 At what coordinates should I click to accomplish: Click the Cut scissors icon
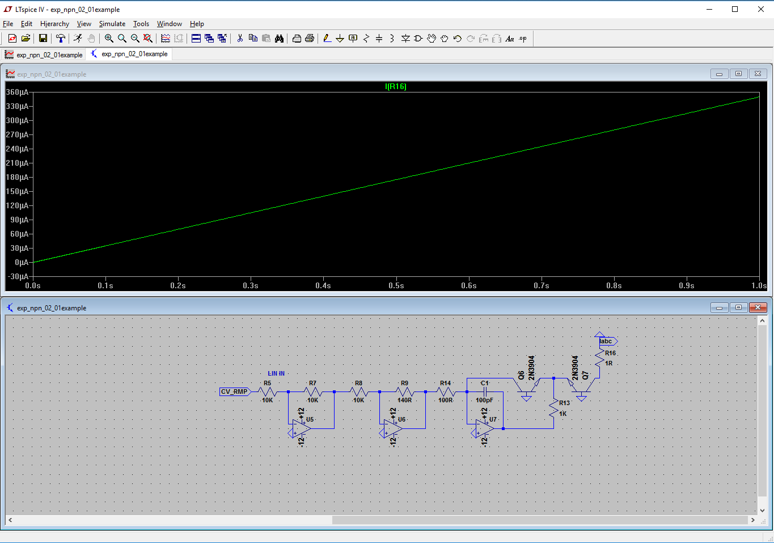240,39
